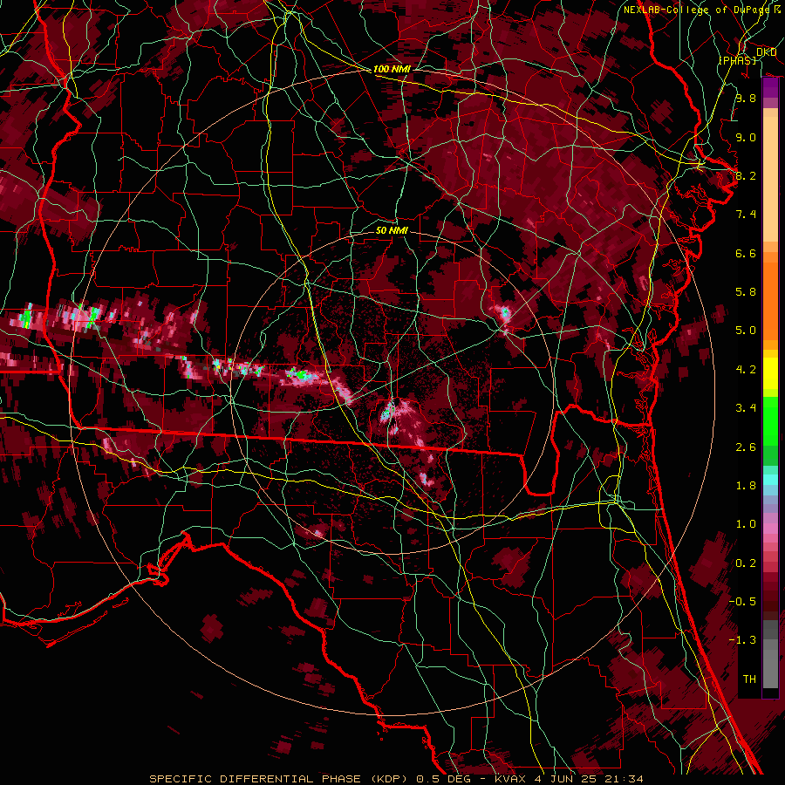Click the 5.0 scale value

(x=746, y=331)
